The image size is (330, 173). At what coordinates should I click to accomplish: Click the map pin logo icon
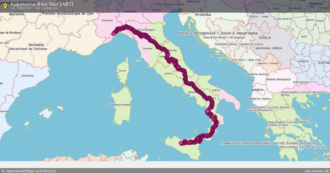click(5, 6)
